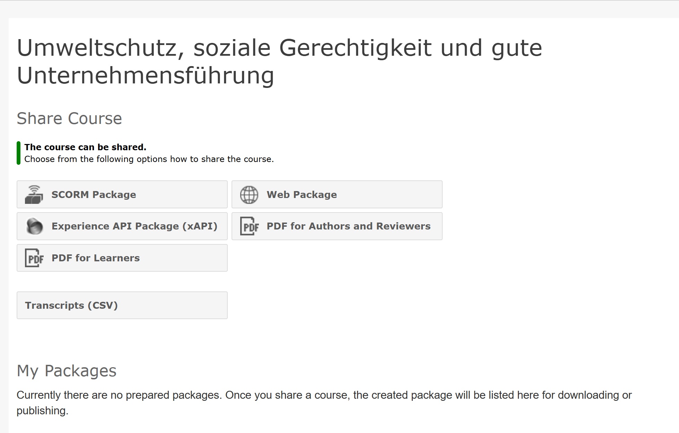
Task: Create the PDF for Learners
Action: pyautogui.click(x=122, y=258)
